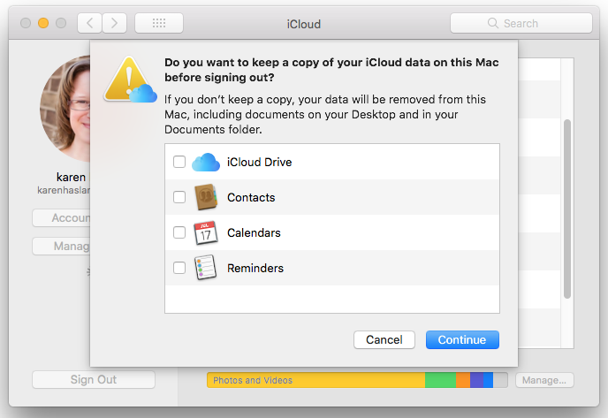
Task: Click the Sign Out button
Action: 94,380
